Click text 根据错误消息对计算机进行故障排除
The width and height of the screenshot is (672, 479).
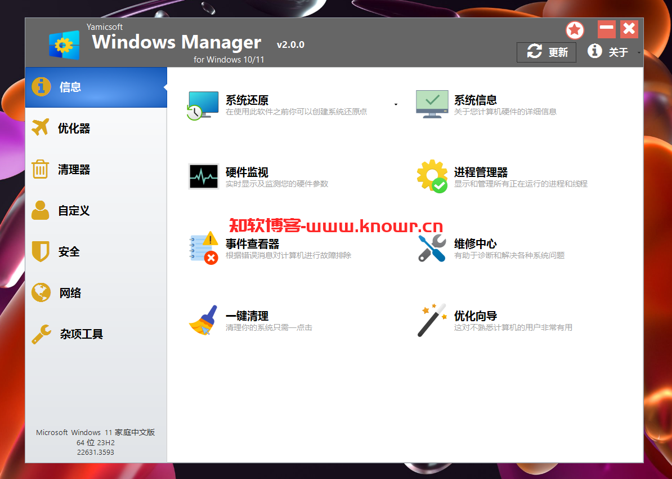pos(288,255)
